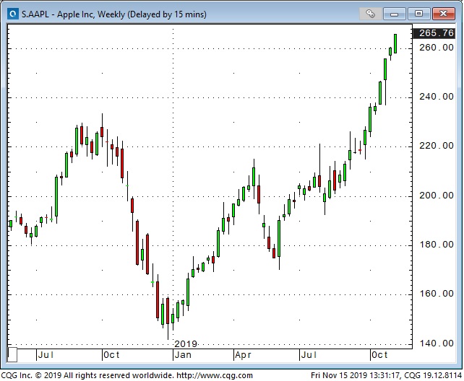Click the 260.00 price axis label
464x381 pixels.
(x=437, y=48)
